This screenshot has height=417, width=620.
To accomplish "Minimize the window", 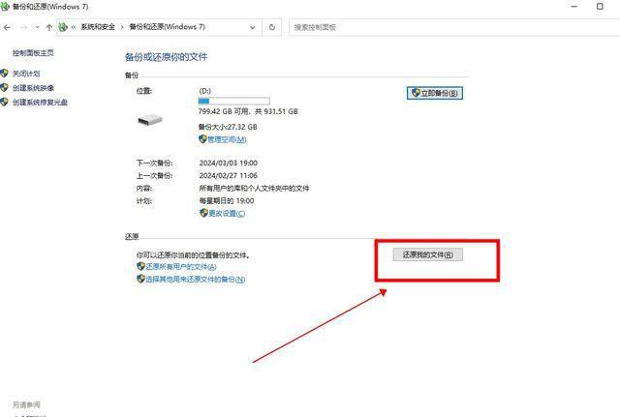I will point(574,7).
